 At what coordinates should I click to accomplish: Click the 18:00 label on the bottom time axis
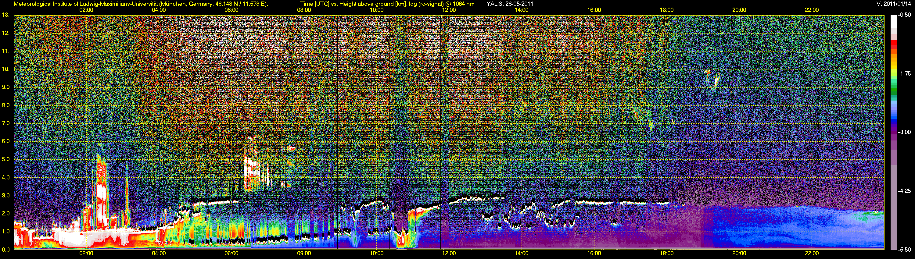tap(667, 253)
